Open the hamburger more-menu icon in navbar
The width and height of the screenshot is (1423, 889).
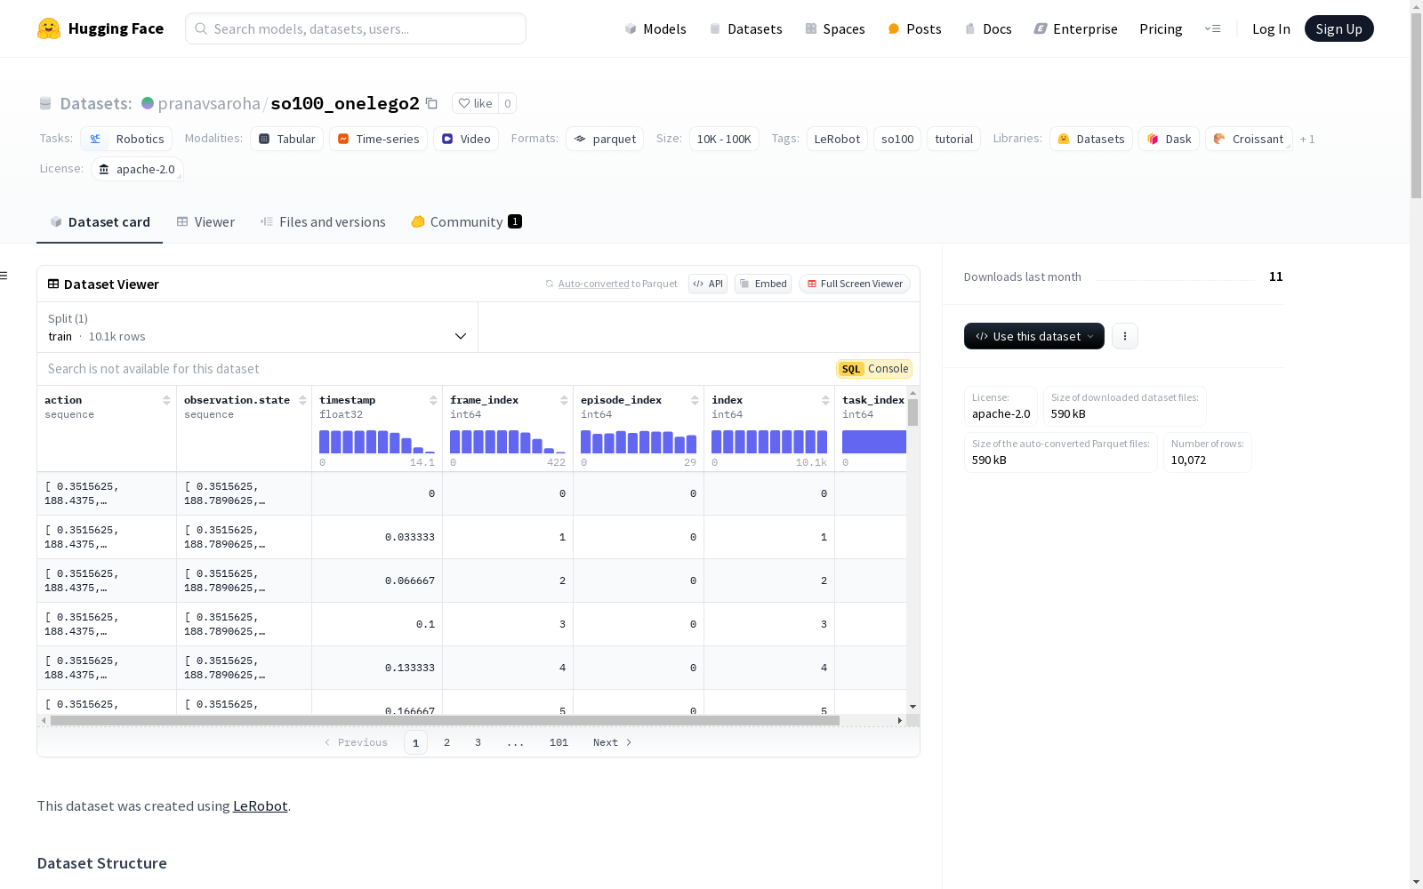(1212, 28)
